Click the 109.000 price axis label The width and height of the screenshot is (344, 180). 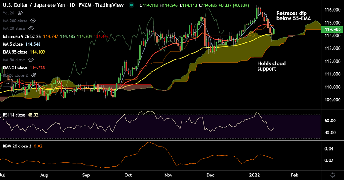pos(333,100)
